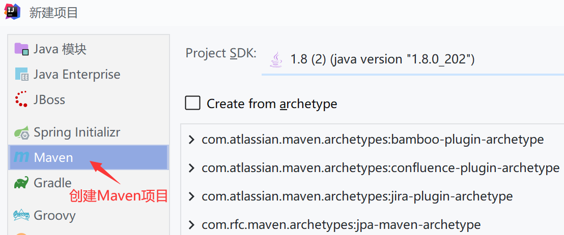Expand the jpa-maven-archetype node
The image size is (564, 235).
click(191, 225)
